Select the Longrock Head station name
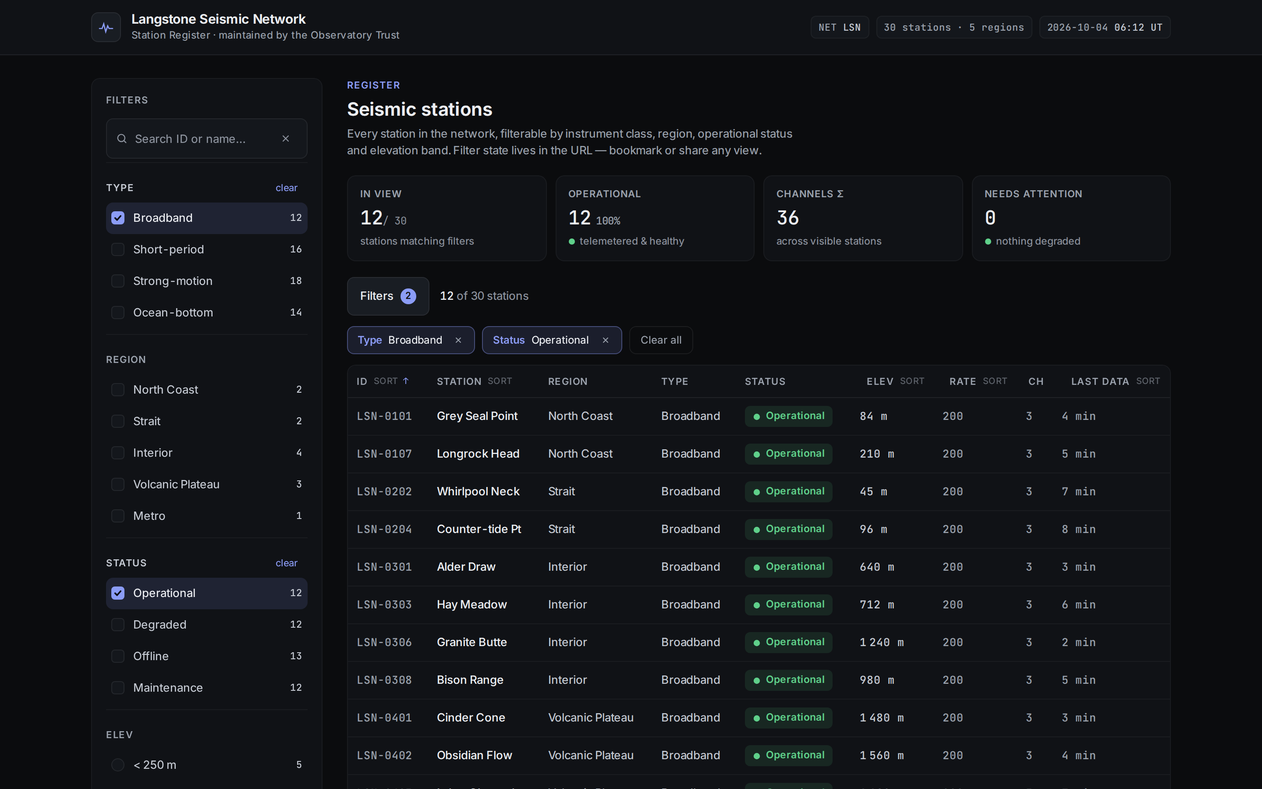This screenshot has height=789, width=1262. click(x=478, y=454)
